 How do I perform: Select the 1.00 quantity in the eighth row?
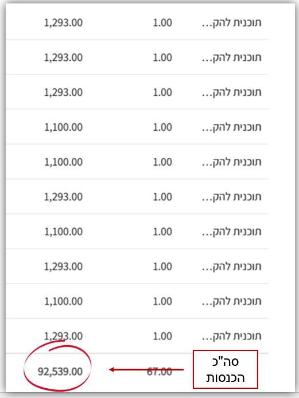coord(162,267)
